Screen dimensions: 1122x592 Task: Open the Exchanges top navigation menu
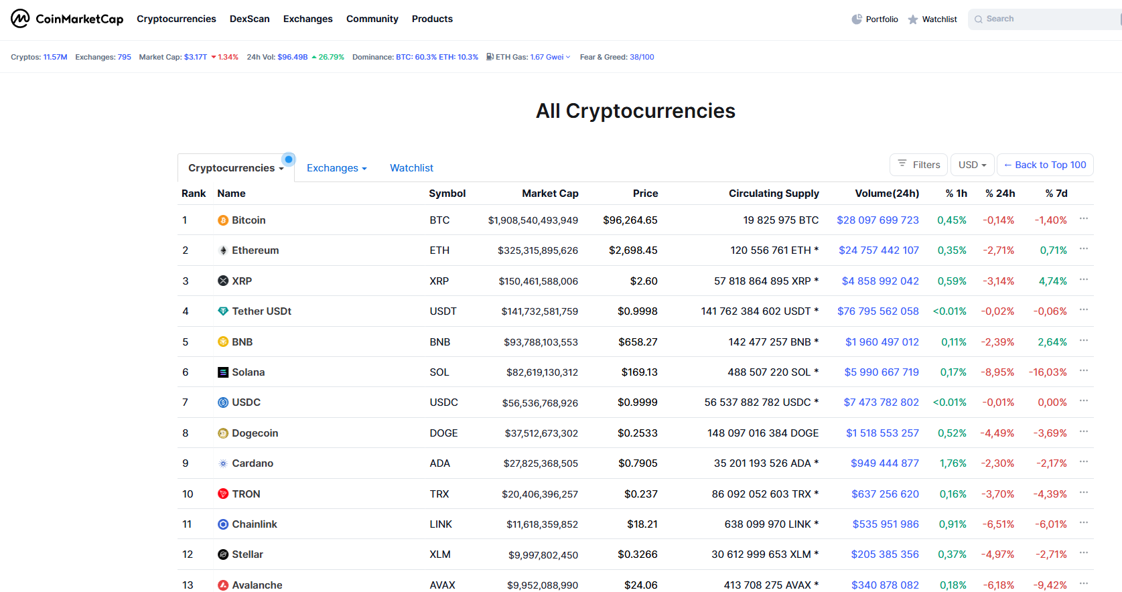click(307, 19)
